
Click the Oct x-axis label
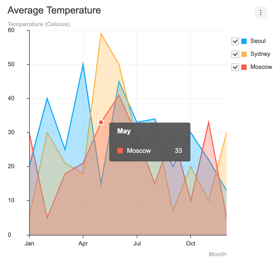[x=191, y=244]
